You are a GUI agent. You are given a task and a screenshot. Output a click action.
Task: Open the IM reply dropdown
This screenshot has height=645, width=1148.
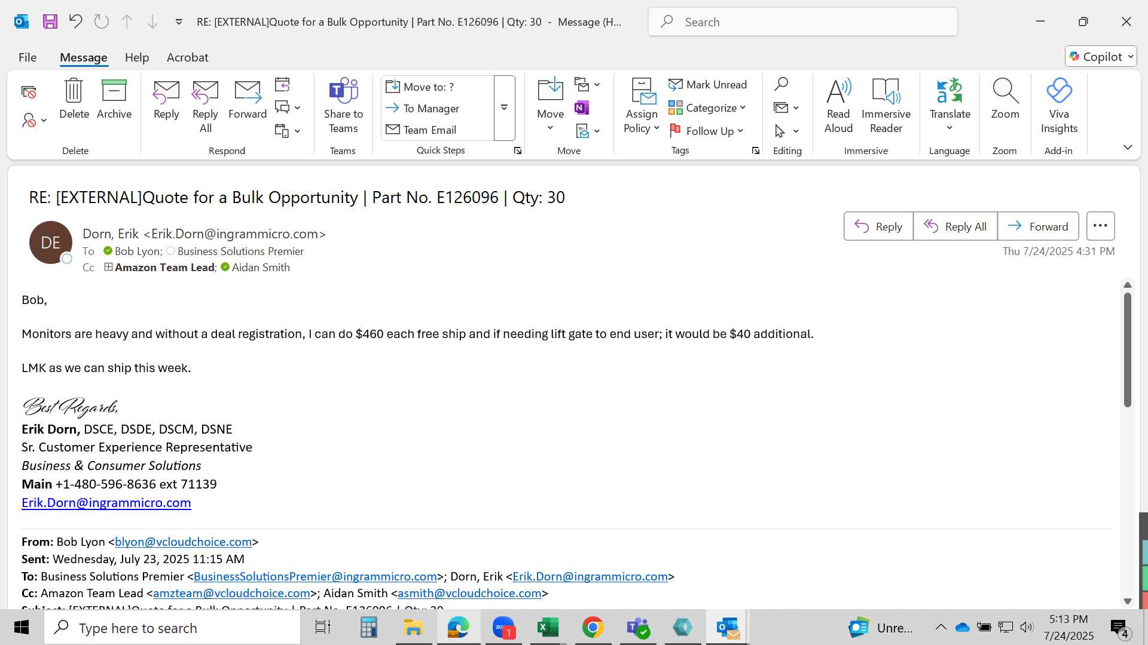coord(288,107)
